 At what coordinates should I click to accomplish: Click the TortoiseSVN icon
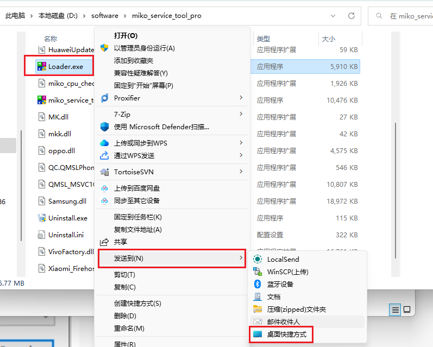[105, 172]
